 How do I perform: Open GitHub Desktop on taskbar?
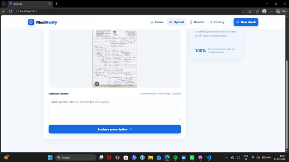click(200, 158)
